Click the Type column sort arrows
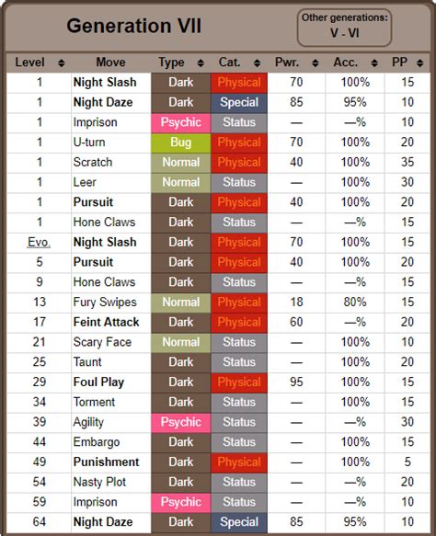Image resolution: width=436 pixels, height=536 pixels. (x=201, y=63)
